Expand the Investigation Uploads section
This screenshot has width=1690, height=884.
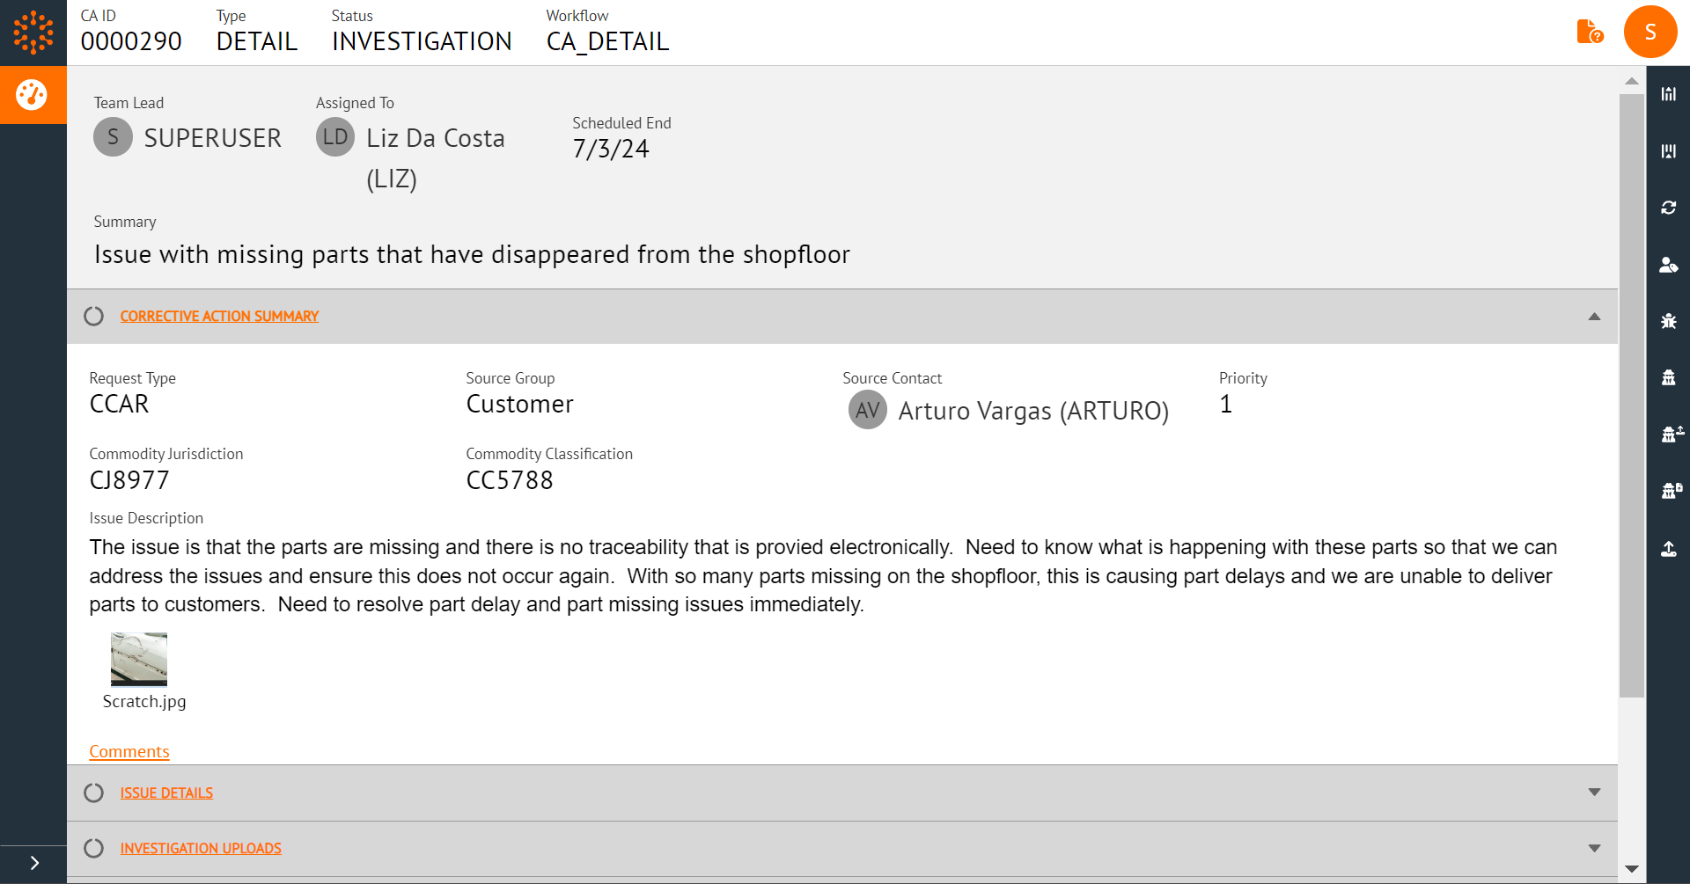pos(1593,848)
